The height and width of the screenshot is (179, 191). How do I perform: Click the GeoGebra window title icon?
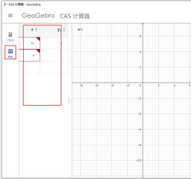(x=6, y=4)
